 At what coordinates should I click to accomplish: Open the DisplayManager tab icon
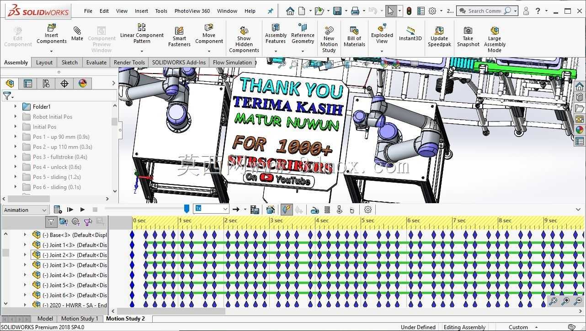[x=82, y=84]
